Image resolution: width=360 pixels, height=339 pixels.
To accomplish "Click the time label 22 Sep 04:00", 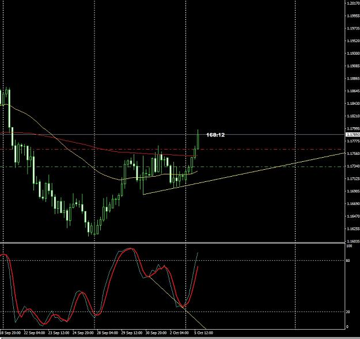I will pyautogui.click(x=35, y=333).
